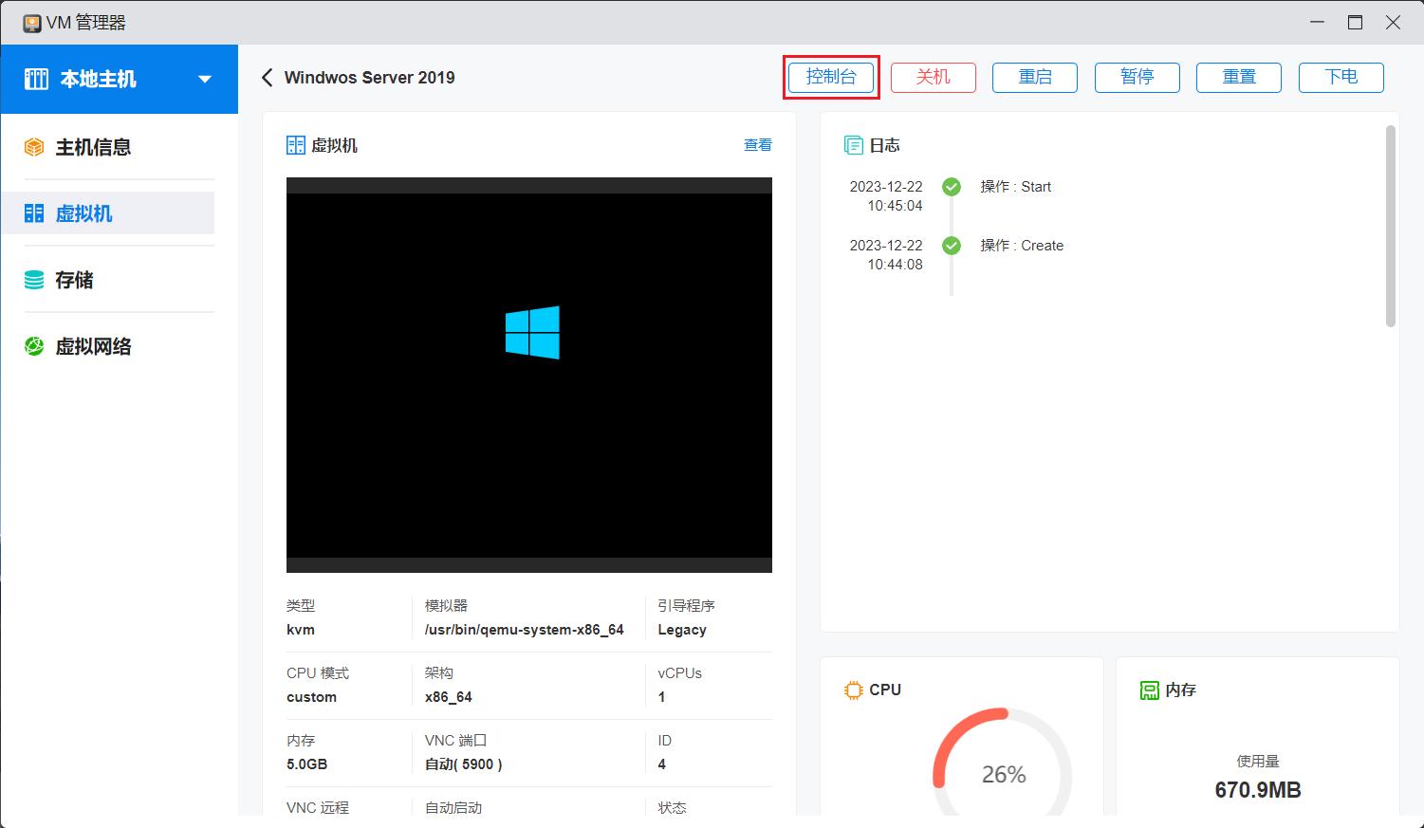Click the emulator path /usr/bin/qemu-system-x86_64
This screenshot has width=1424, height=828.
pos(525,630)
